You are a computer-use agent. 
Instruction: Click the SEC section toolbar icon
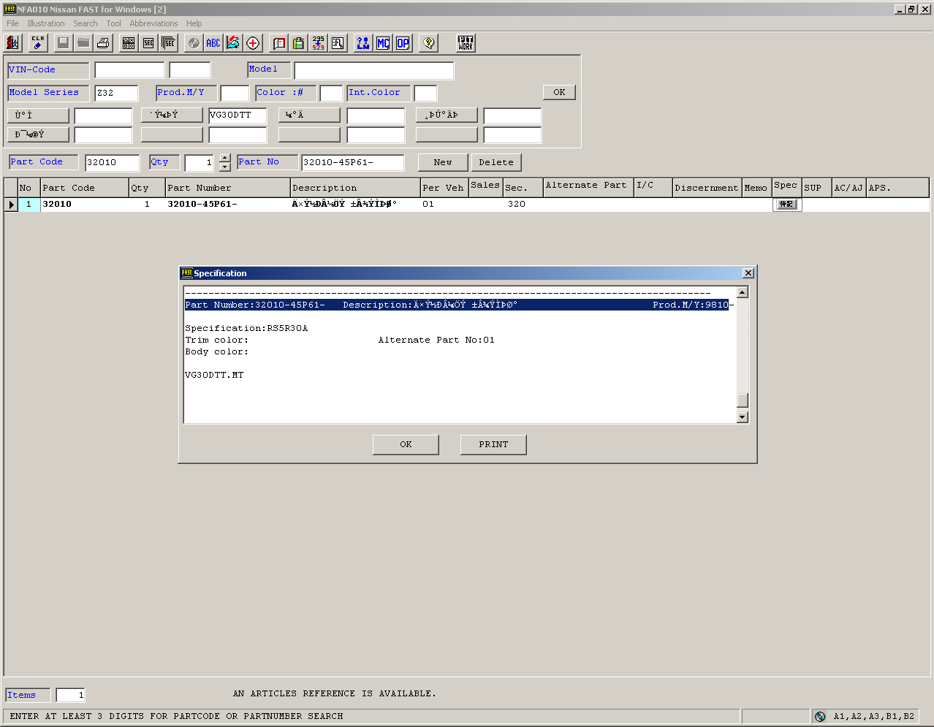[x=148, y=43]
